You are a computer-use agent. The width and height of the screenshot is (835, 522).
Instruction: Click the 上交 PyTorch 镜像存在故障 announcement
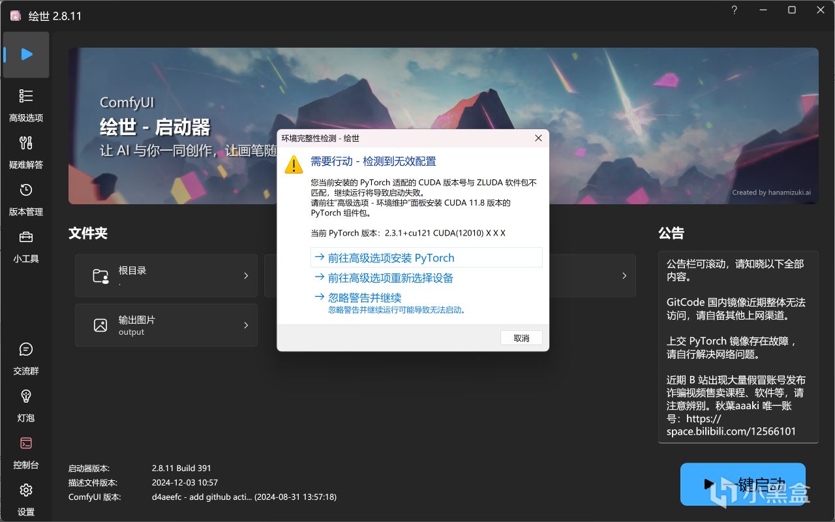pos(732,348)
